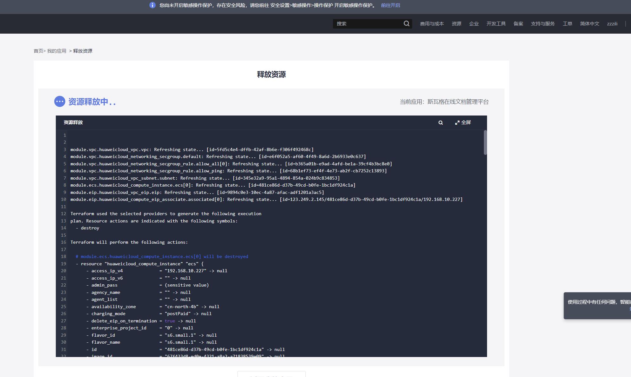
Task: Open the 开发工具 menu
Action: [x=496, y=23]
